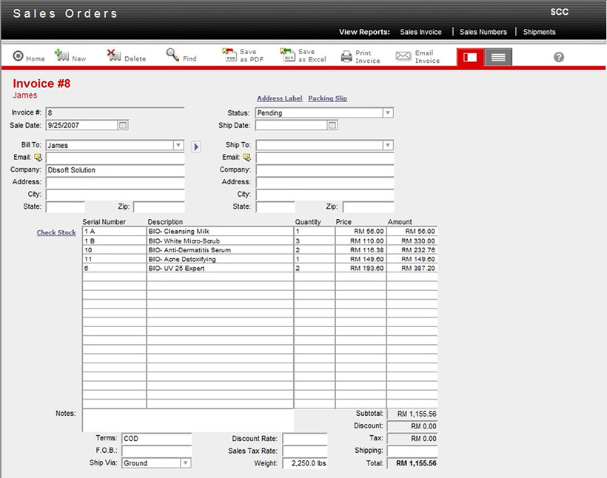Open the help question mark icon
The width and height of the screenshot is (607, 478).
coord(559,57)
